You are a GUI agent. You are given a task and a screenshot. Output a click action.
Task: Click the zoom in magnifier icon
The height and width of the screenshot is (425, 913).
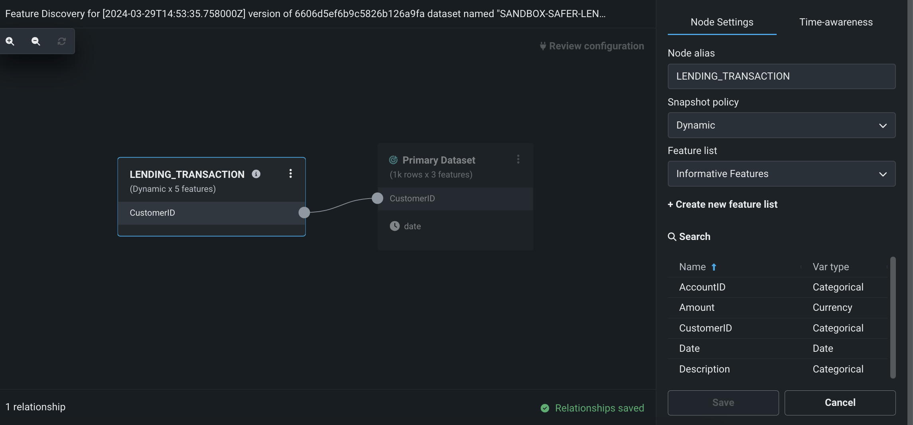(10, 41)
